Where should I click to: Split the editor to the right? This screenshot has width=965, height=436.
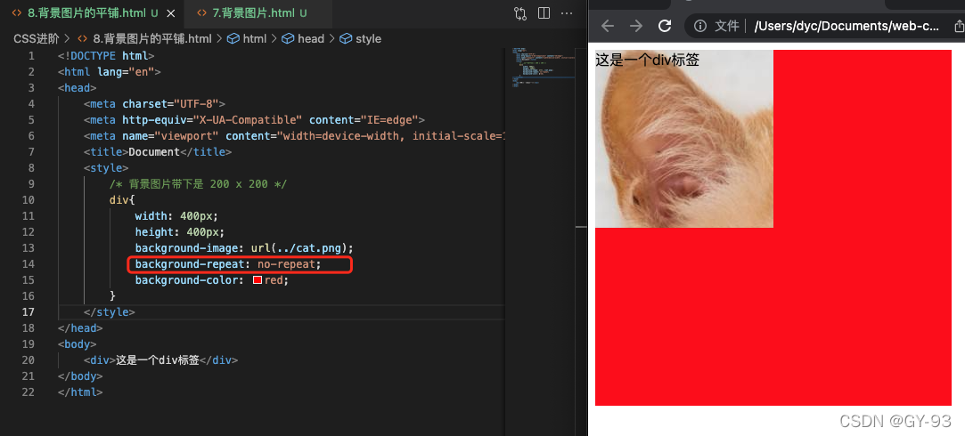pyautogui.click(x=544, y=13)
